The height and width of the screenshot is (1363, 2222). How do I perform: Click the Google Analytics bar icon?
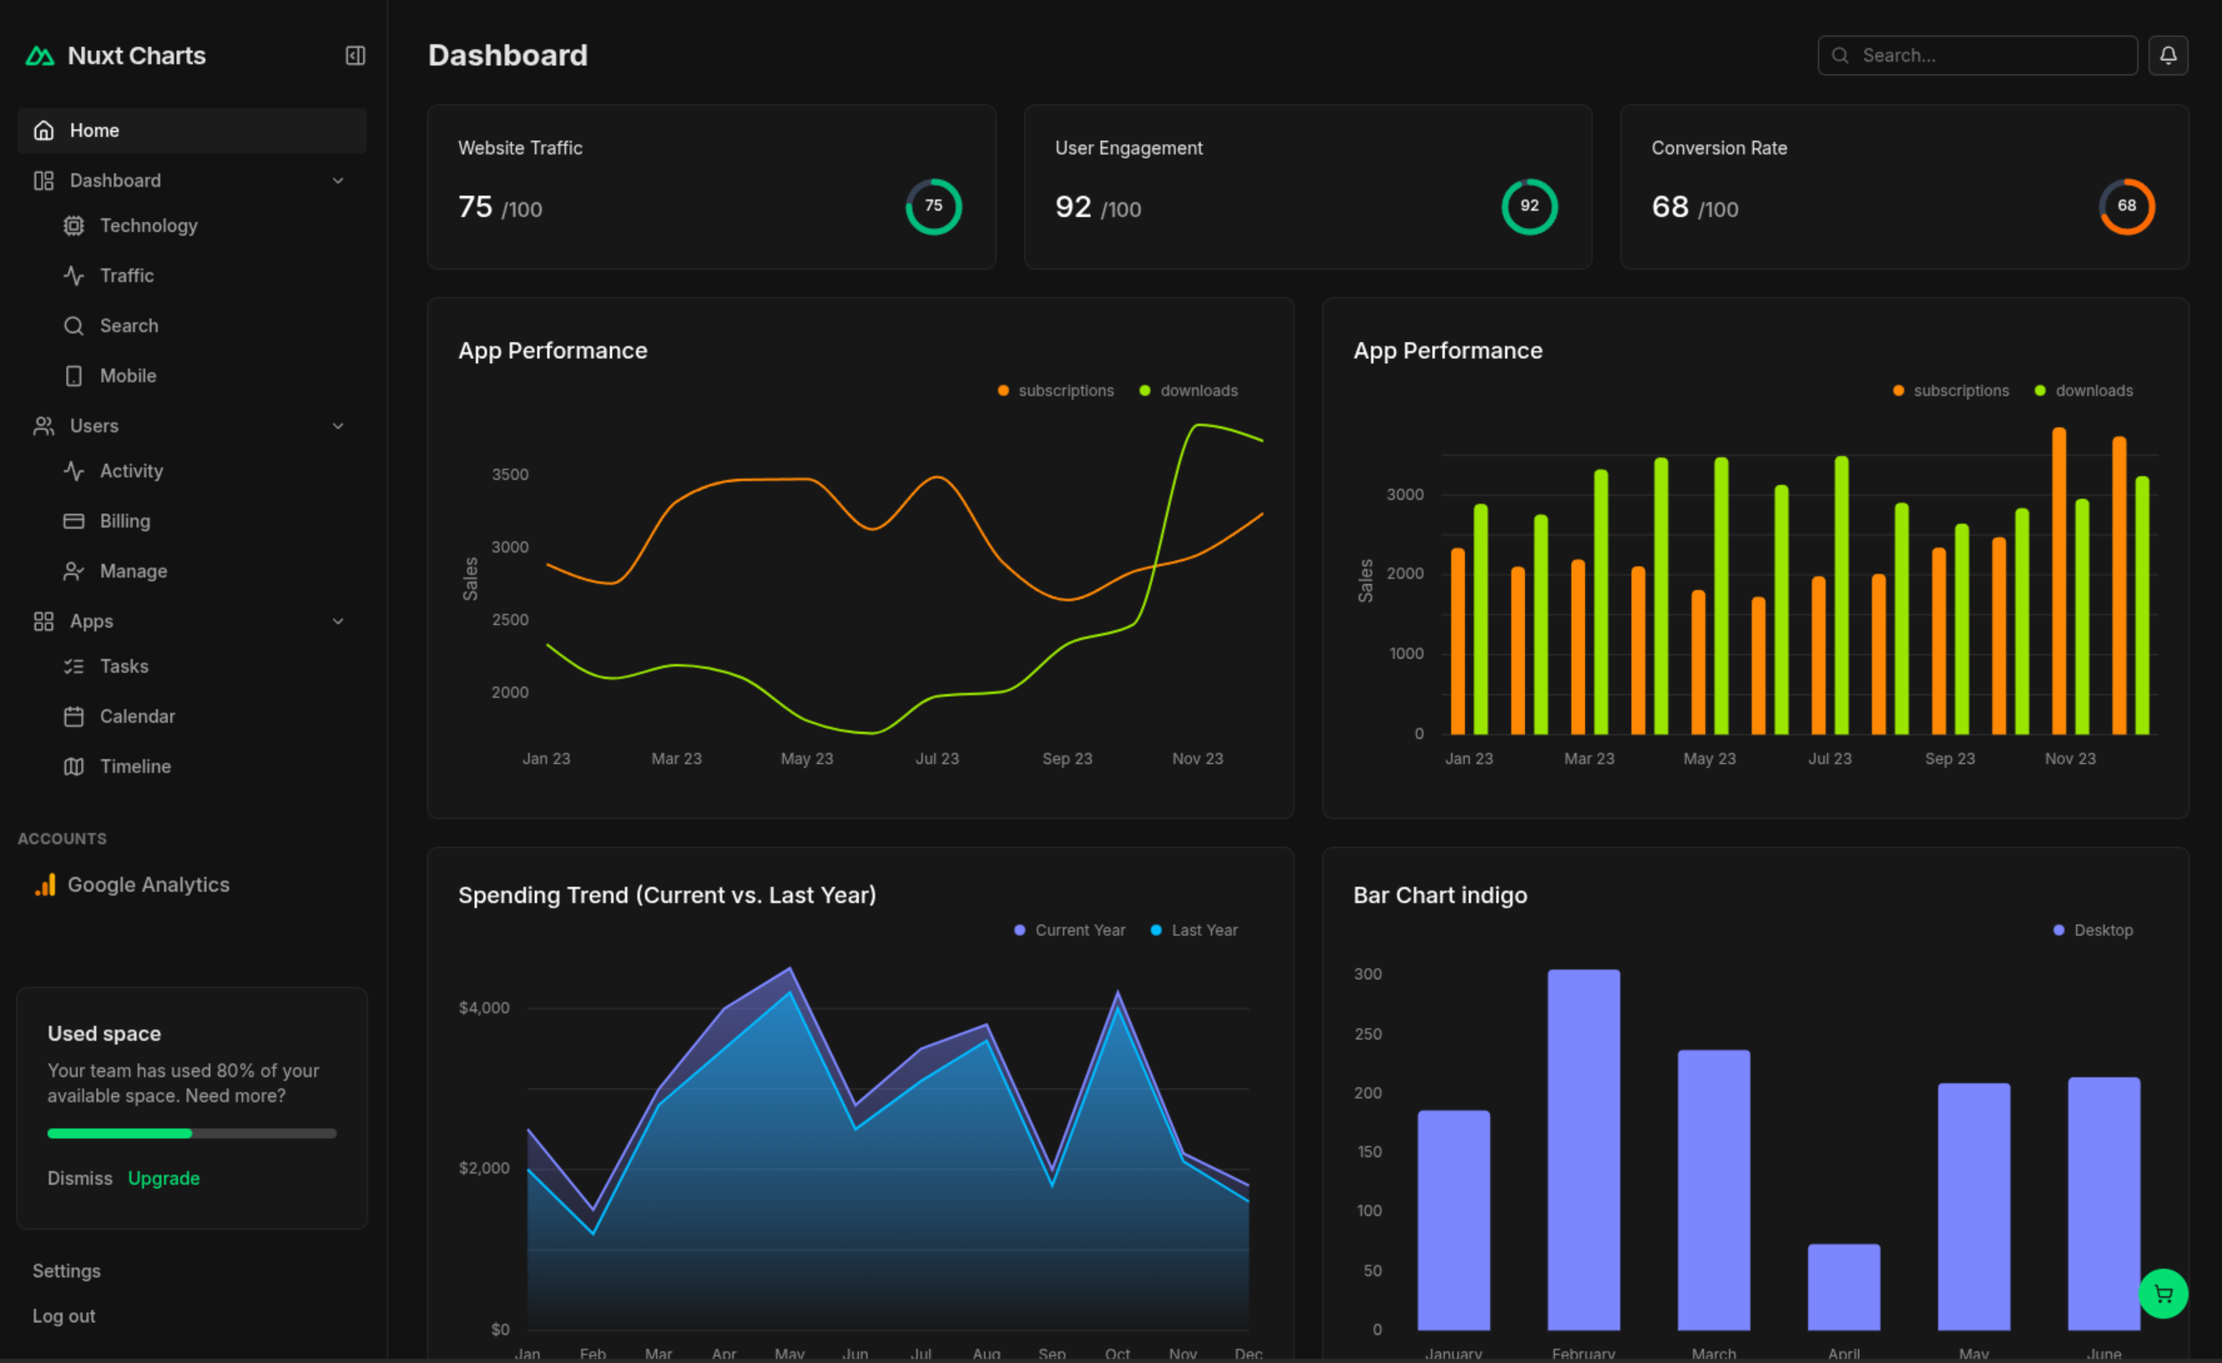[x=45, y=885]
